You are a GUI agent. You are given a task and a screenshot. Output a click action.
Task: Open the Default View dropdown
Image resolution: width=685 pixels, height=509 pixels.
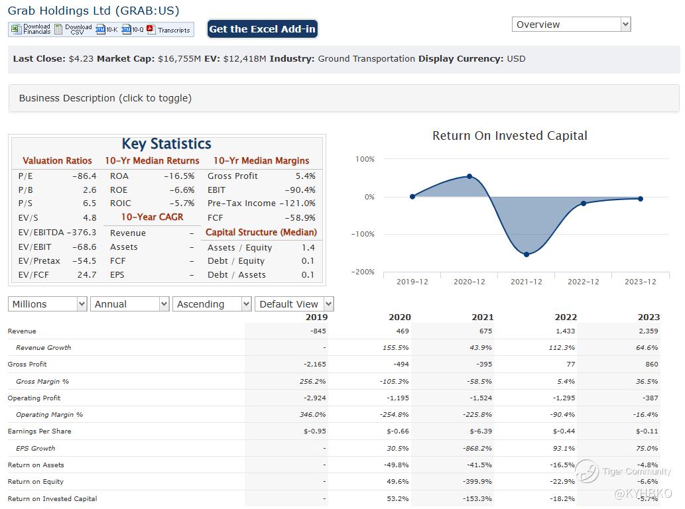pyautogui.click(x=294, y=304)
